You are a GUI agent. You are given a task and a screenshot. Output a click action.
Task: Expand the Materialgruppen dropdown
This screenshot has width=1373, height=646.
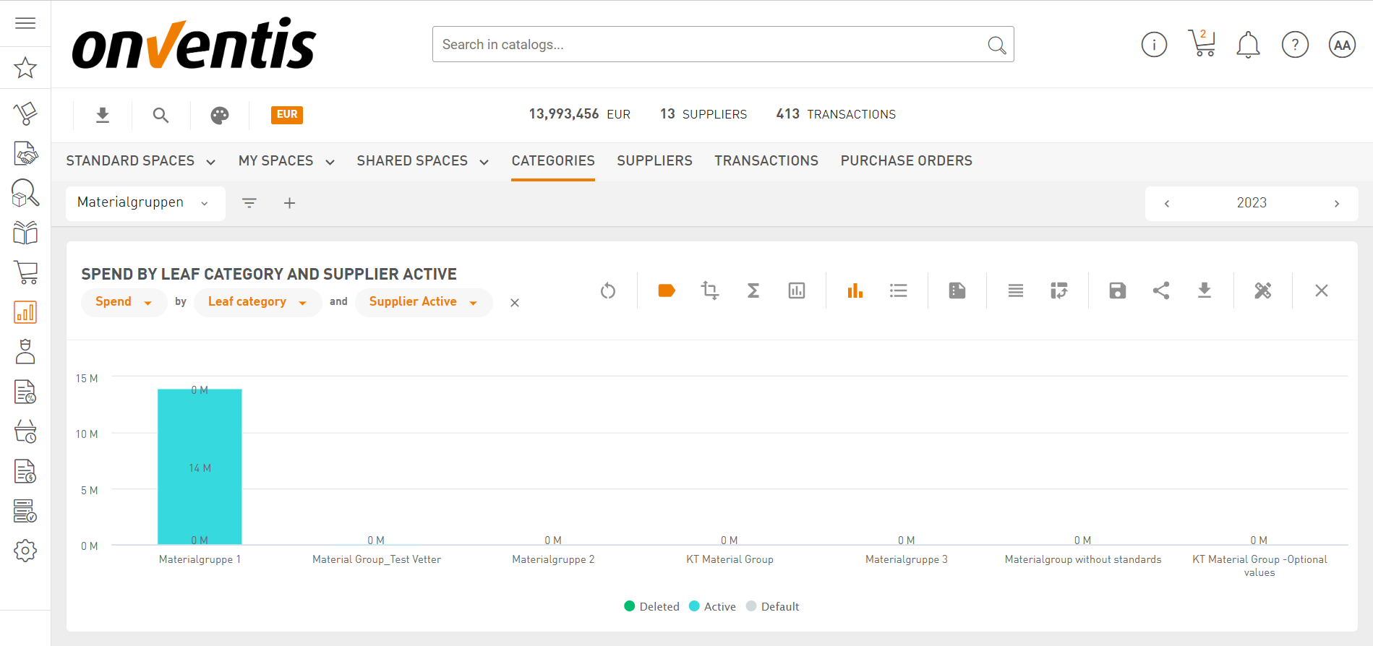pos(144,203)
